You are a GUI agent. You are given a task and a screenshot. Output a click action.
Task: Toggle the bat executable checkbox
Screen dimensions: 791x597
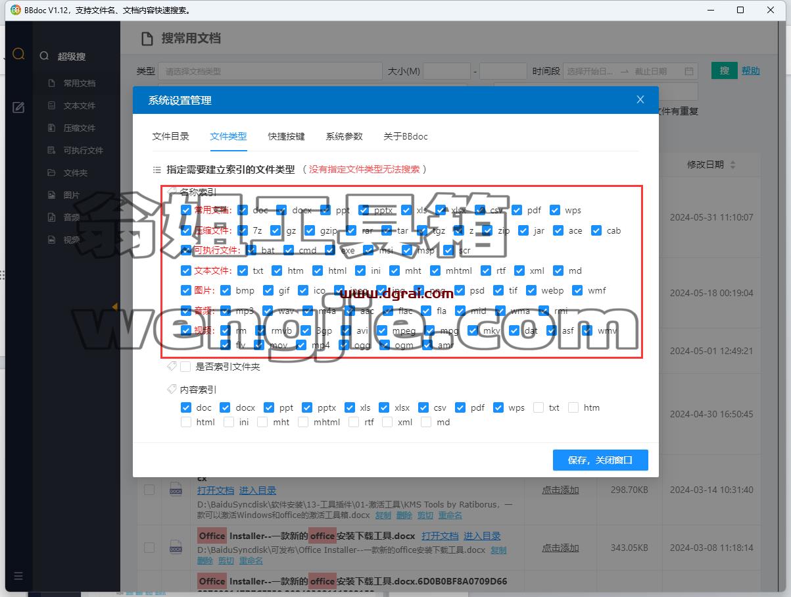pos(251,250)
